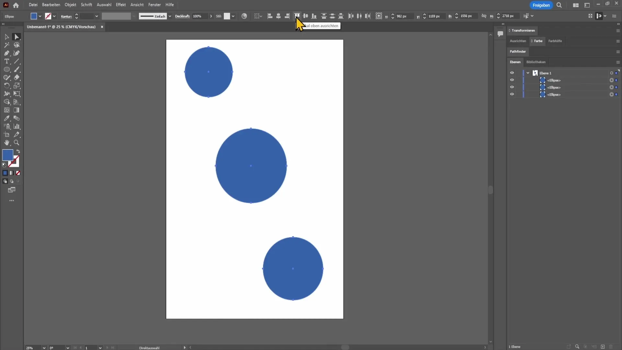Select the Line Segment tool

17,61
